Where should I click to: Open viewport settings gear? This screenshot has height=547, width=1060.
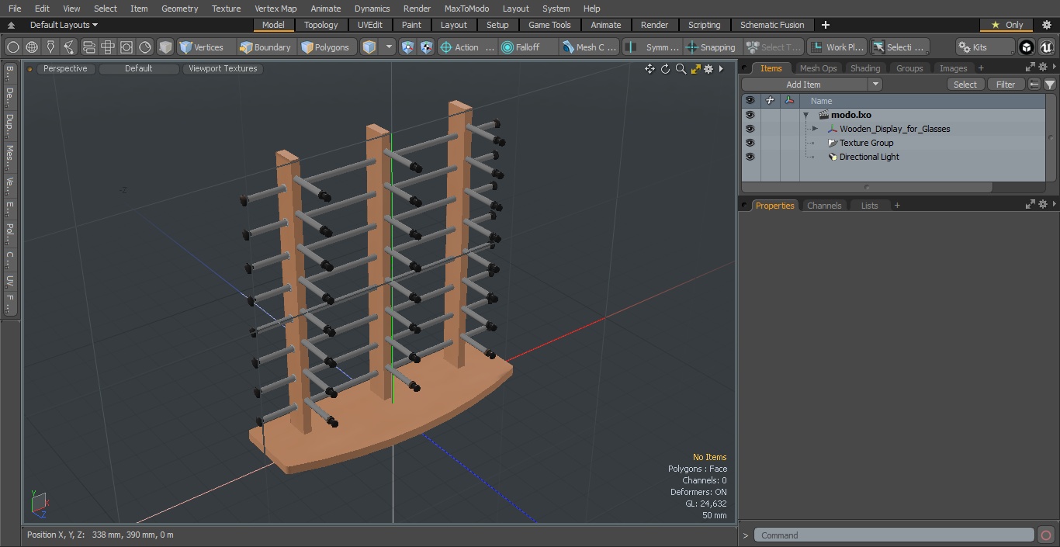[708, 69]
